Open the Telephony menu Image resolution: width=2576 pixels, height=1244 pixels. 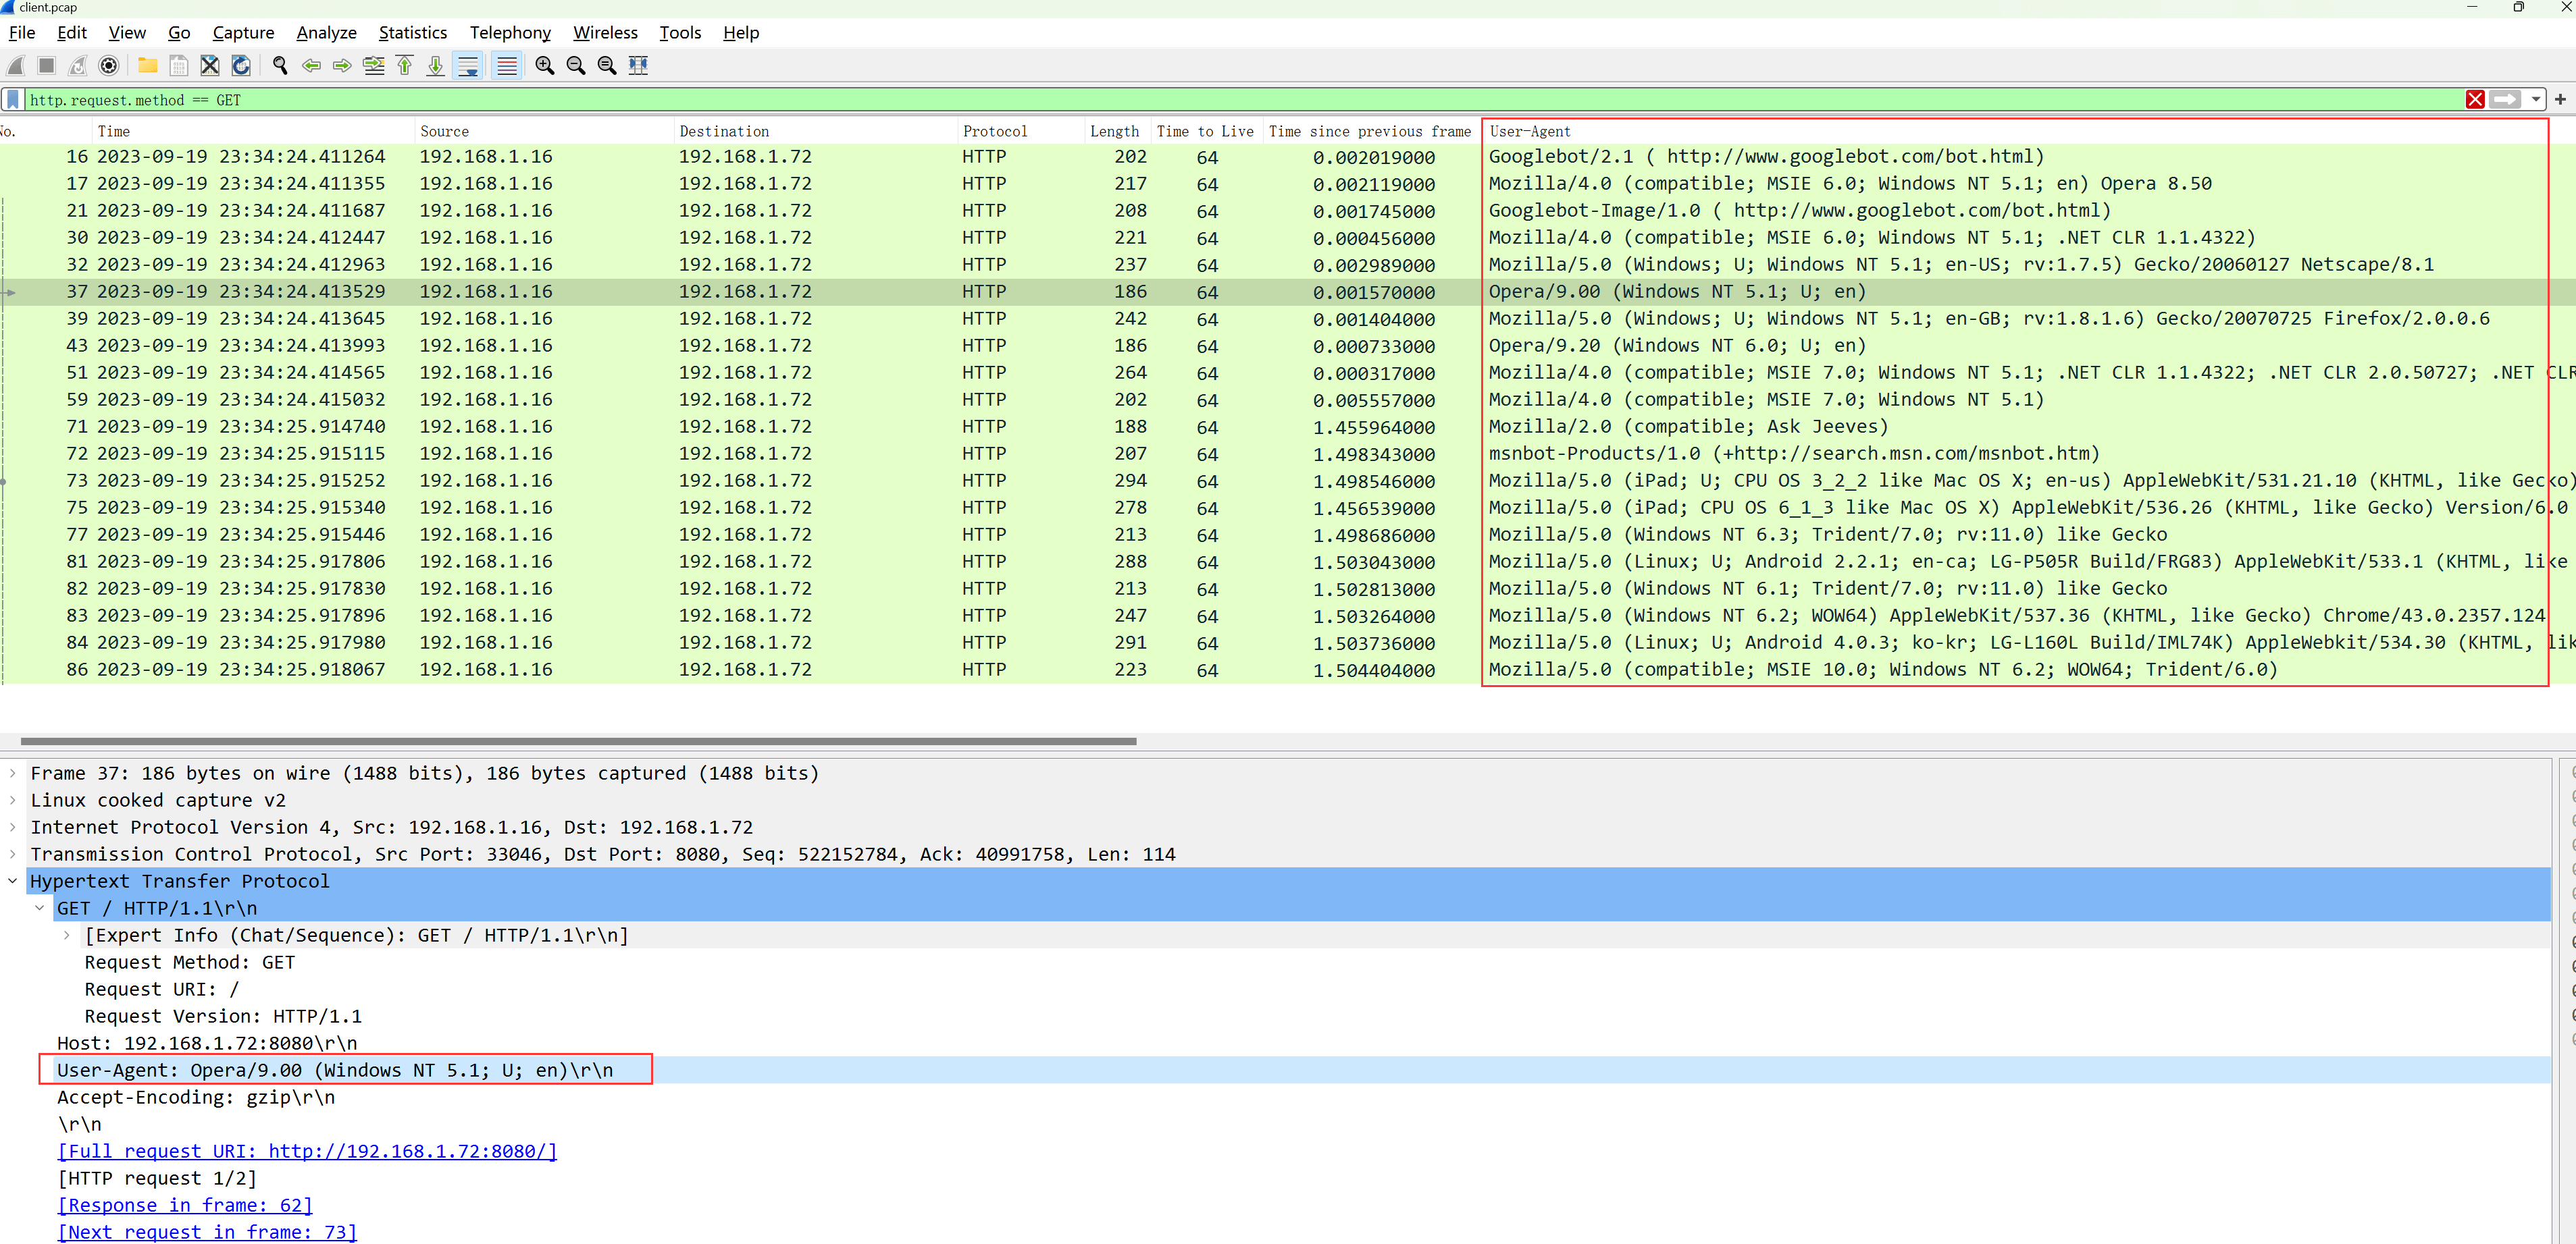tap(510, 33)
